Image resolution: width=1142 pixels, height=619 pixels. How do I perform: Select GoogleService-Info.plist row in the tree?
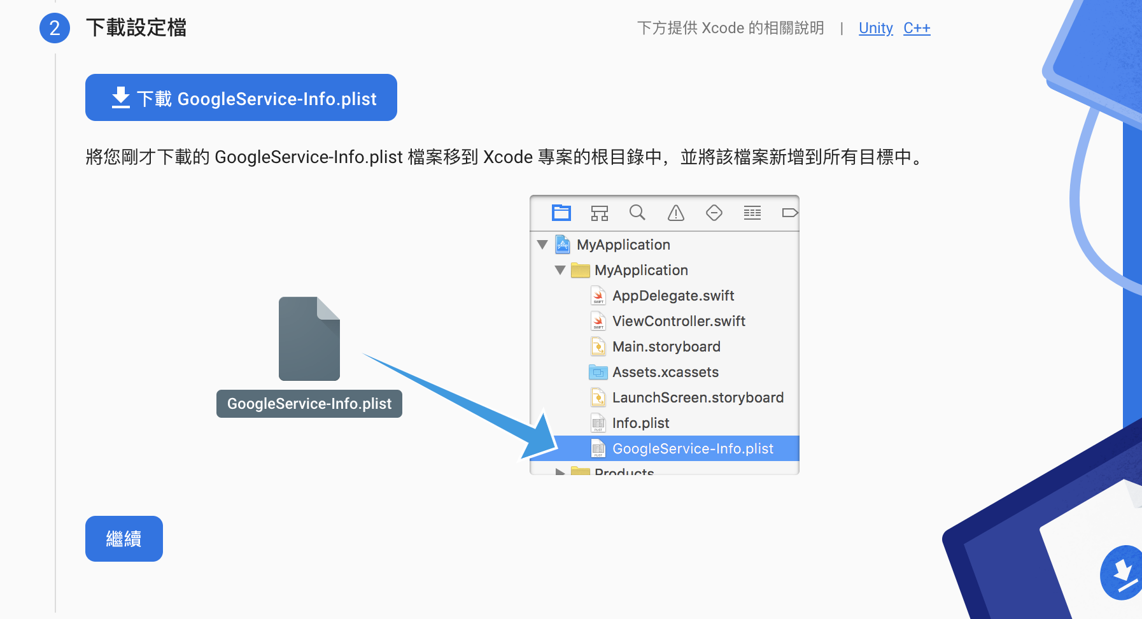665,448
